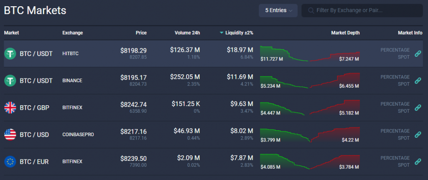The height and width of the screenshot is (180, 428).
Task: Click the EU flag icon for BTC / EUR
Action: click(10, 162)
